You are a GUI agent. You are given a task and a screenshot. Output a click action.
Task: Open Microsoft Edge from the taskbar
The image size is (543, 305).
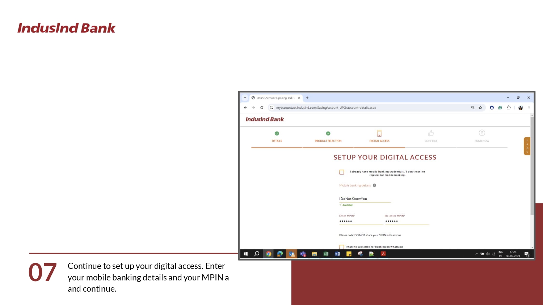click(280, 254)
